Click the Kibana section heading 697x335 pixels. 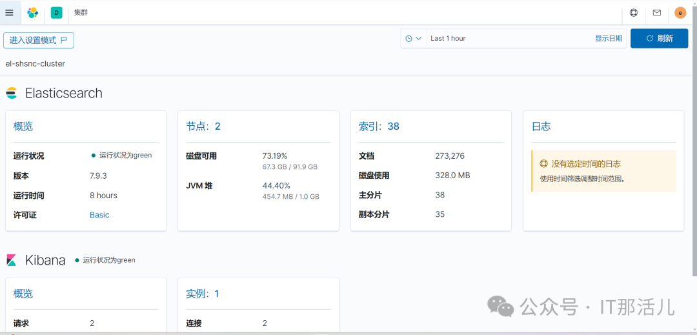45,260
